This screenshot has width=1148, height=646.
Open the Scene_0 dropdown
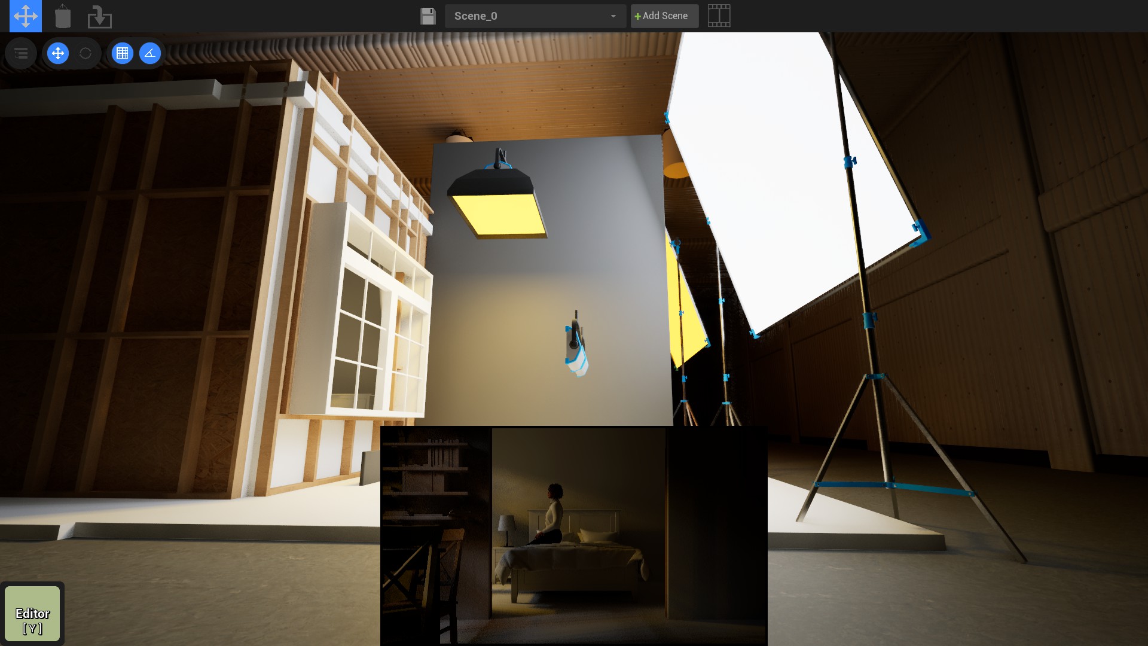(x=526, y=16)
